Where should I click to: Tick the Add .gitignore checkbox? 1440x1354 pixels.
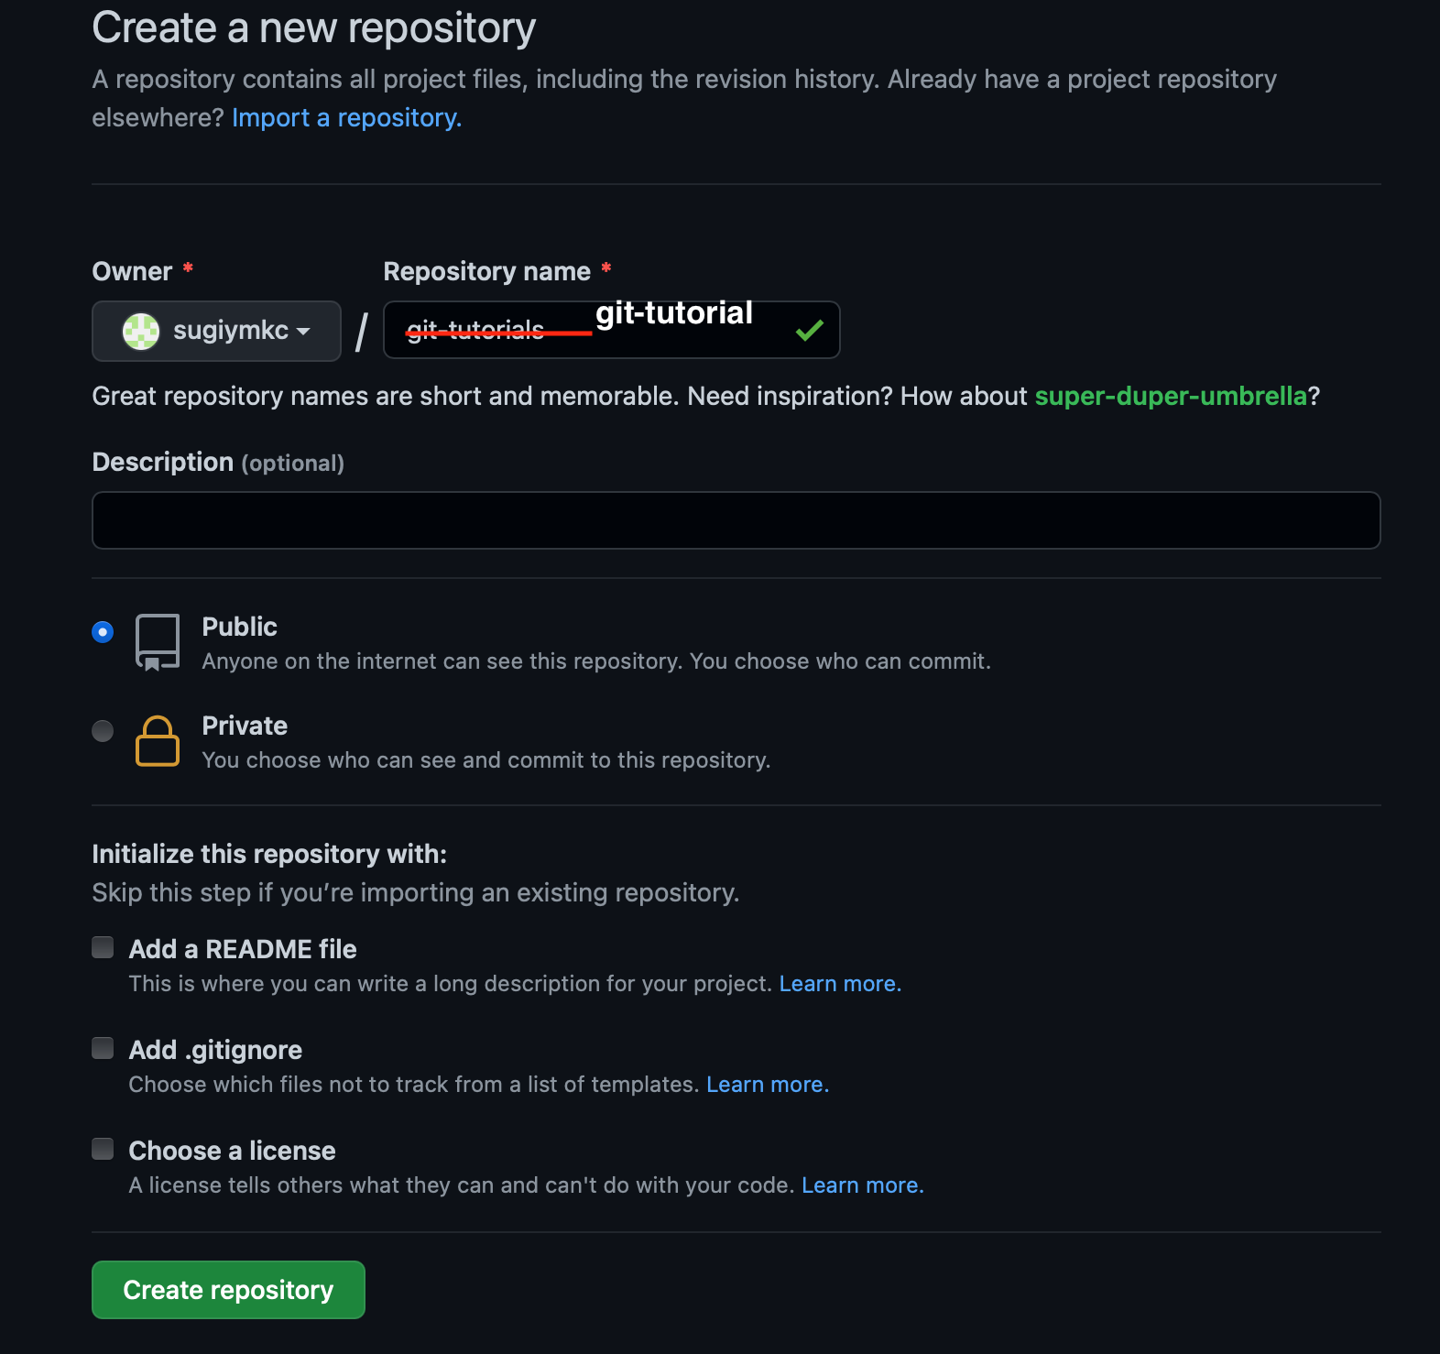click(103, 1048)
